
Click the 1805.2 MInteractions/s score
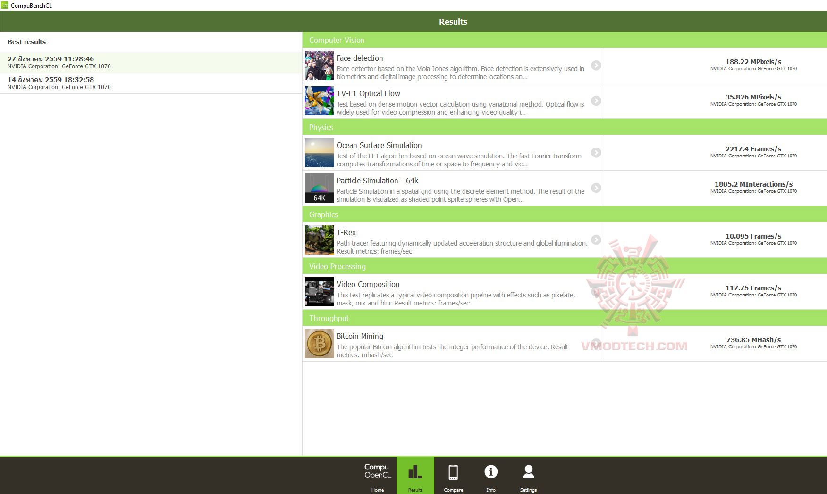pyautogui.click(x=753, y=184)
